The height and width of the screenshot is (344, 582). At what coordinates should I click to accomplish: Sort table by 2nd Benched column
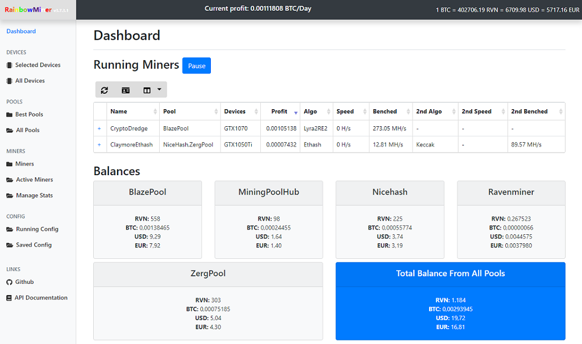[536, 111]
